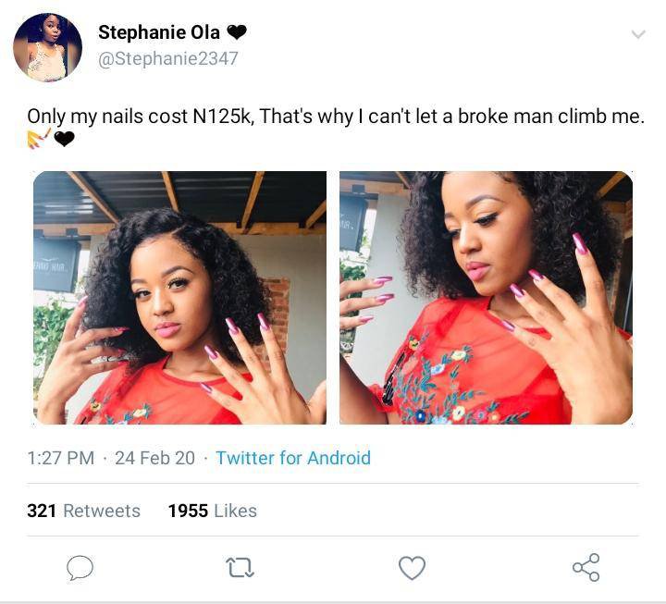Tap the retweet arrows icon

click(240, 568)
